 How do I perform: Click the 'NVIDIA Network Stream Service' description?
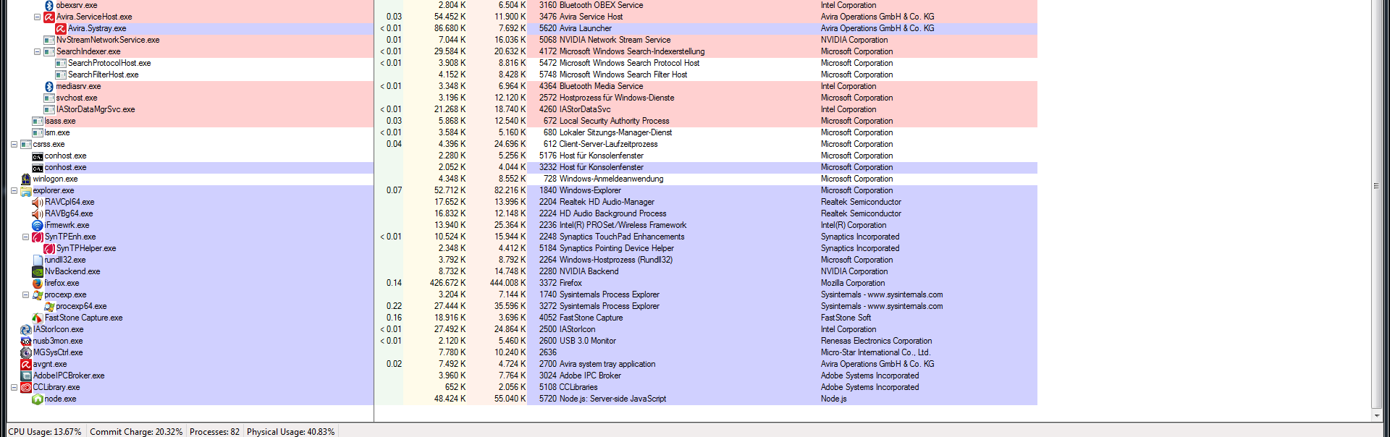tap(615, 40)
